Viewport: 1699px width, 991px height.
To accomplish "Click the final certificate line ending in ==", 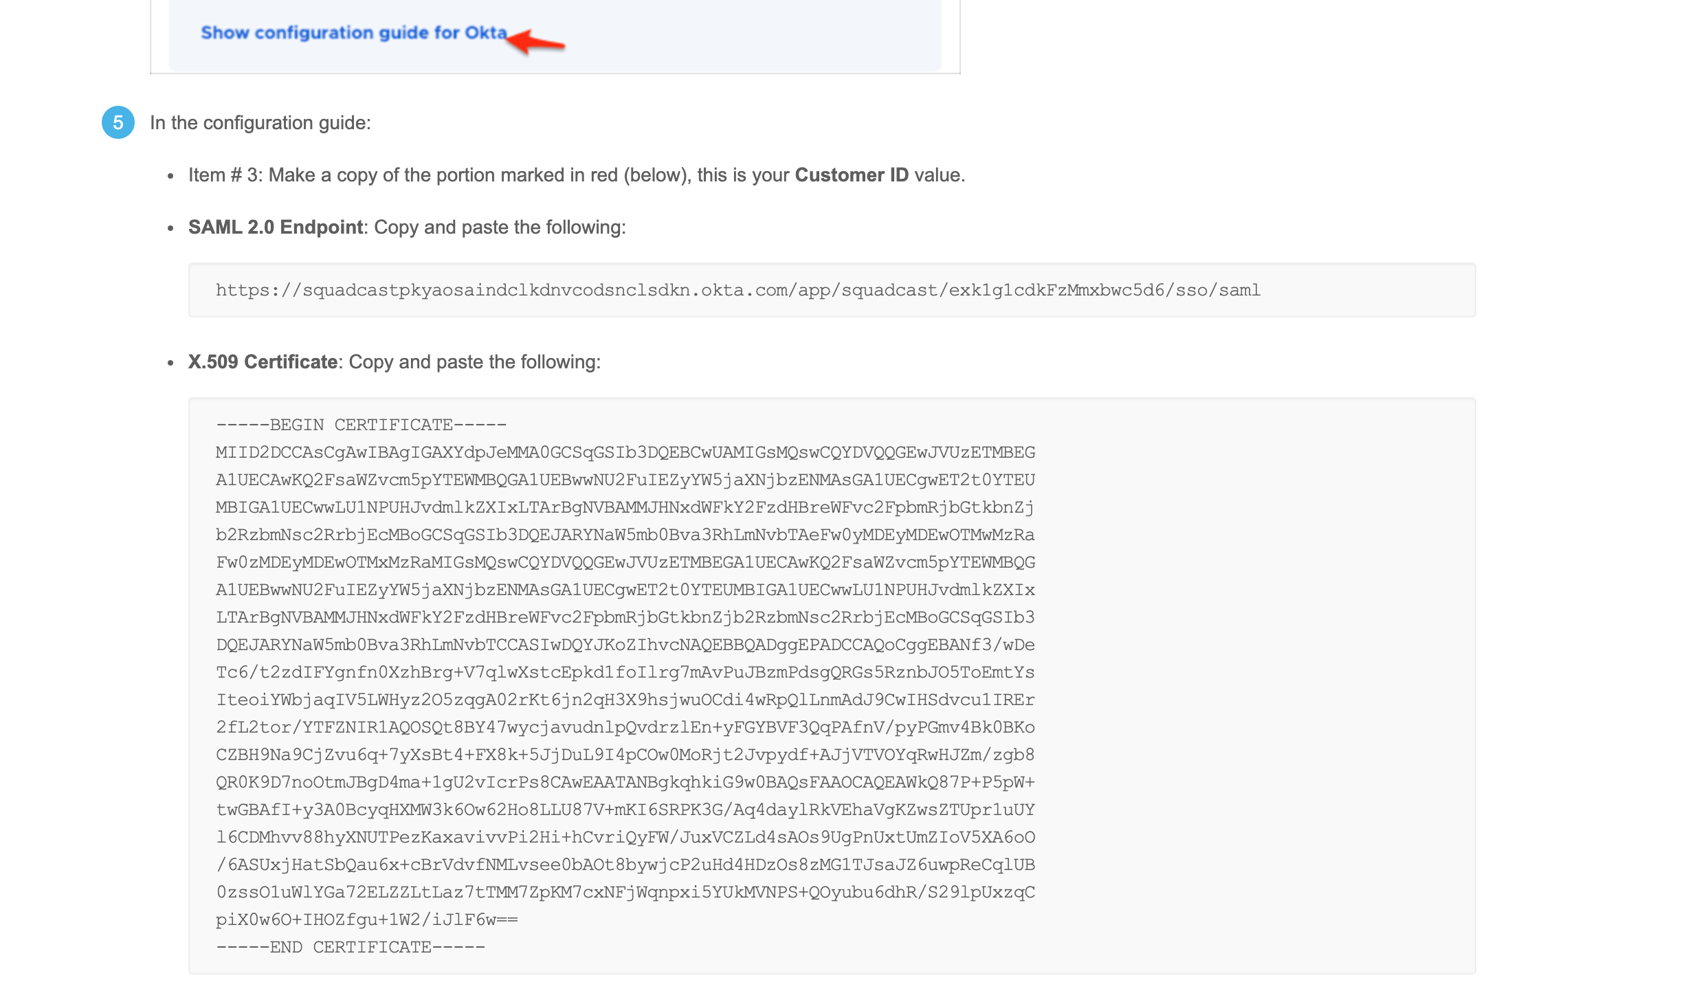I will pyautogui.click(x=366, y=920).
